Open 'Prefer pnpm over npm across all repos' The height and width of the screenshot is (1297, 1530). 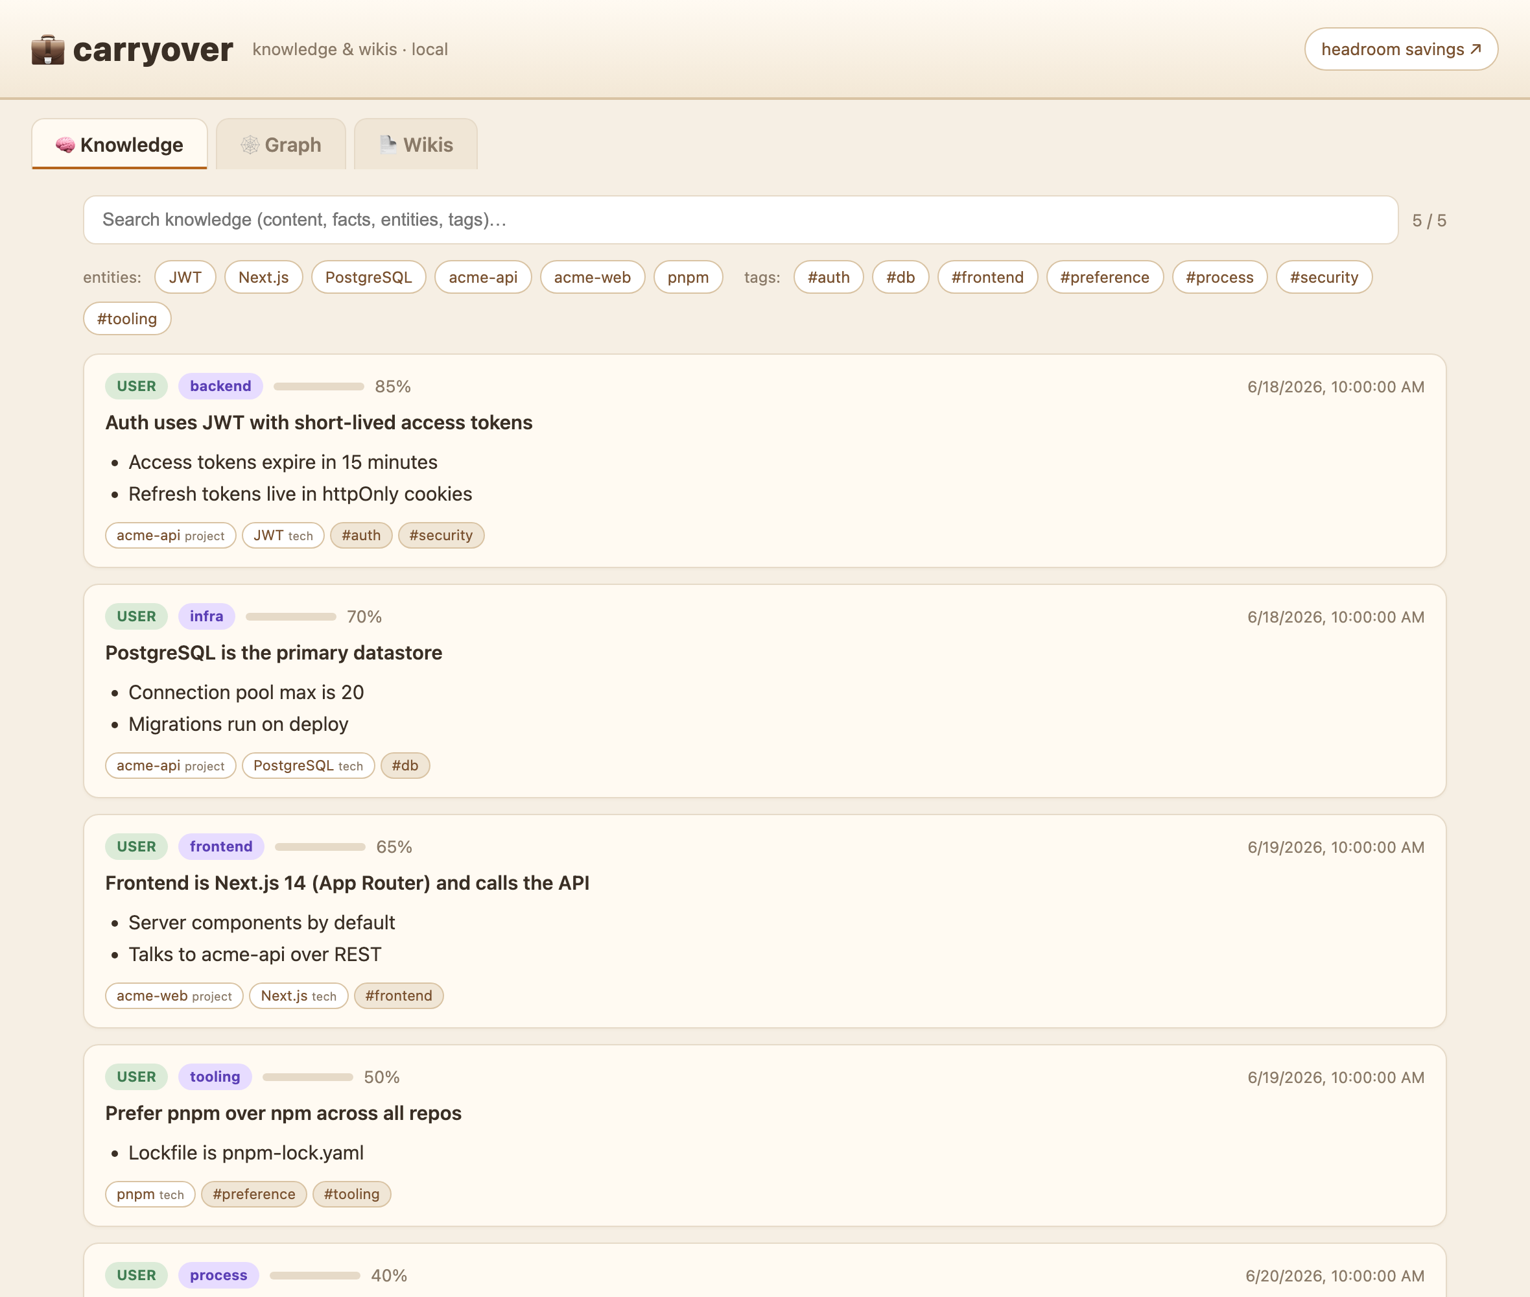coord(284,1113)
